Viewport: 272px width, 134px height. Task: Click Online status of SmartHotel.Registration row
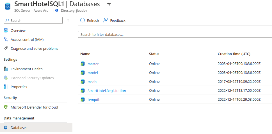coord(154,91)
